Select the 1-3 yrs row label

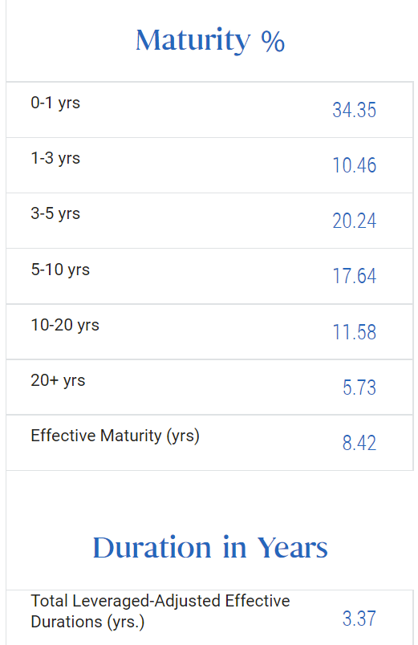pyautogui.click(x=55, y=158)
